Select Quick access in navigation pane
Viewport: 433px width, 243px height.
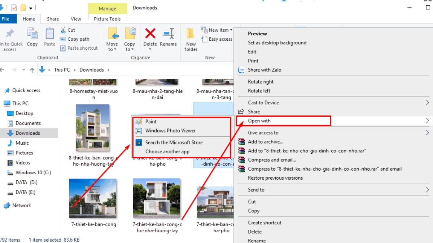pyautogui.click(x=26, y=90)
